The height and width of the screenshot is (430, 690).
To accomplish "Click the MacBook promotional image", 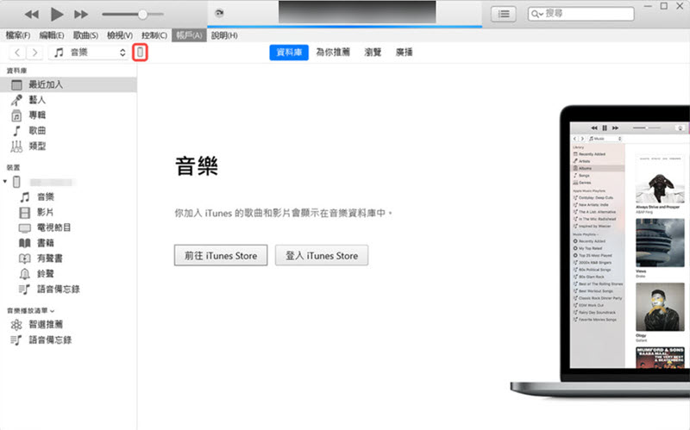I will coord(600,251).
